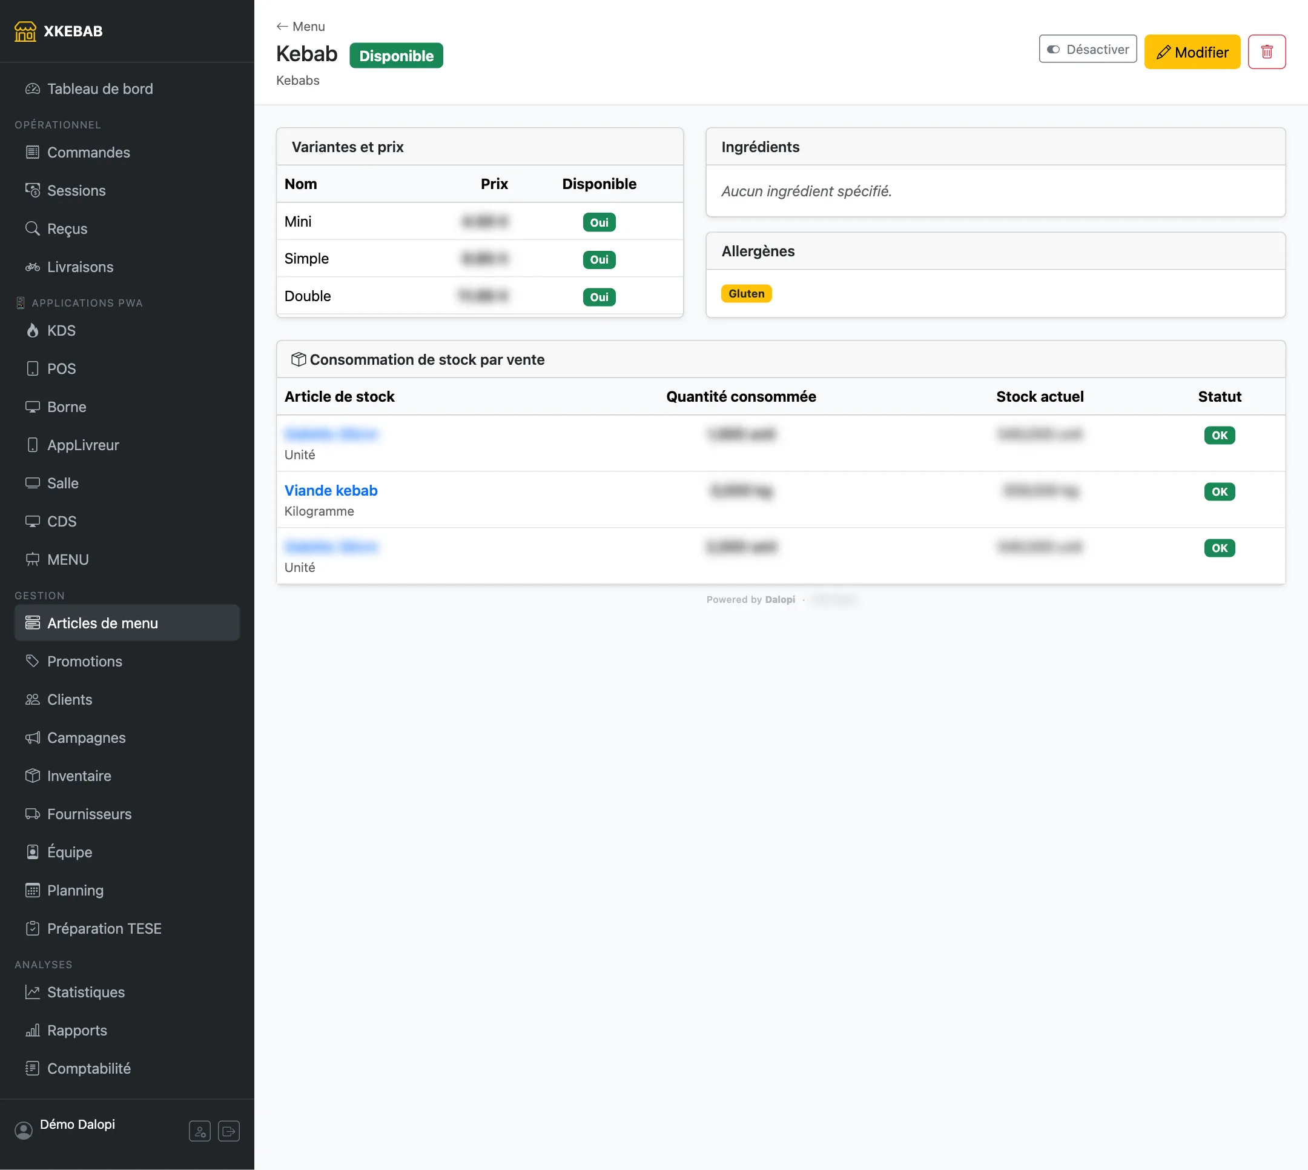Launch the KDS app entry
1308x1170 pixels.
point(127,330)
